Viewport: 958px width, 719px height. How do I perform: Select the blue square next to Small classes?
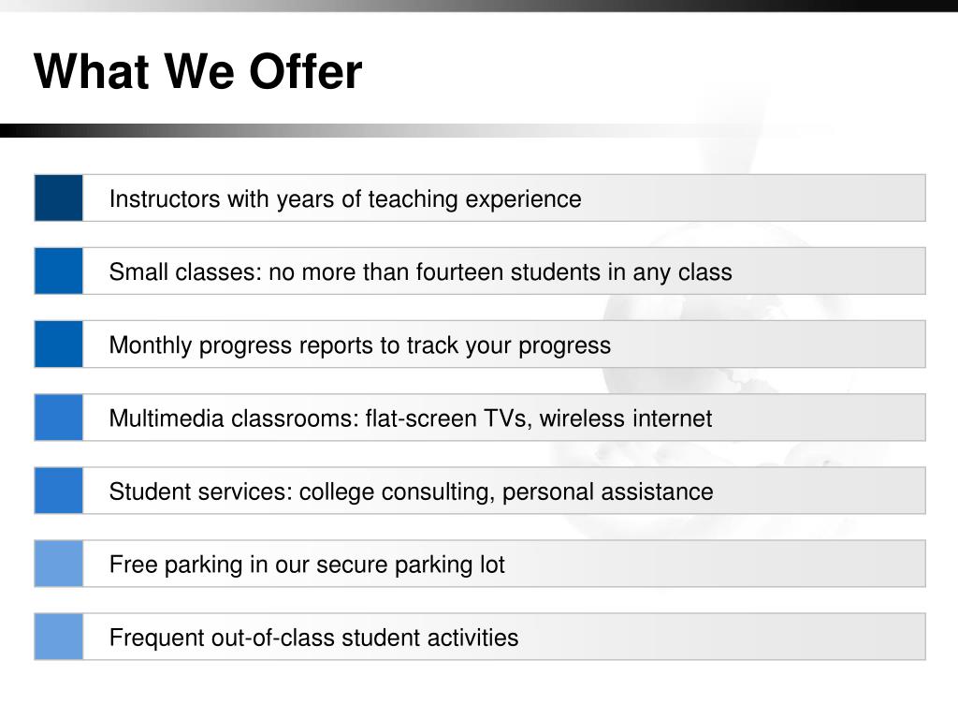tap(59, 271)
